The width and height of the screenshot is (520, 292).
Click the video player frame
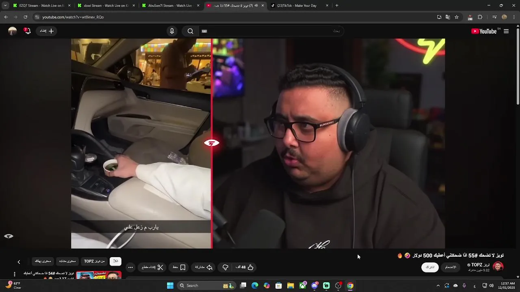(258, 144)
